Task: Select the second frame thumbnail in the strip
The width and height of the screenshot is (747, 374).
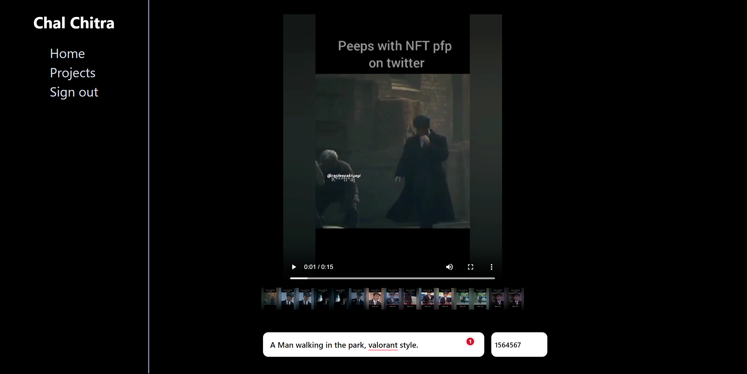Action: pyautogui.click(x=287, y=298)
